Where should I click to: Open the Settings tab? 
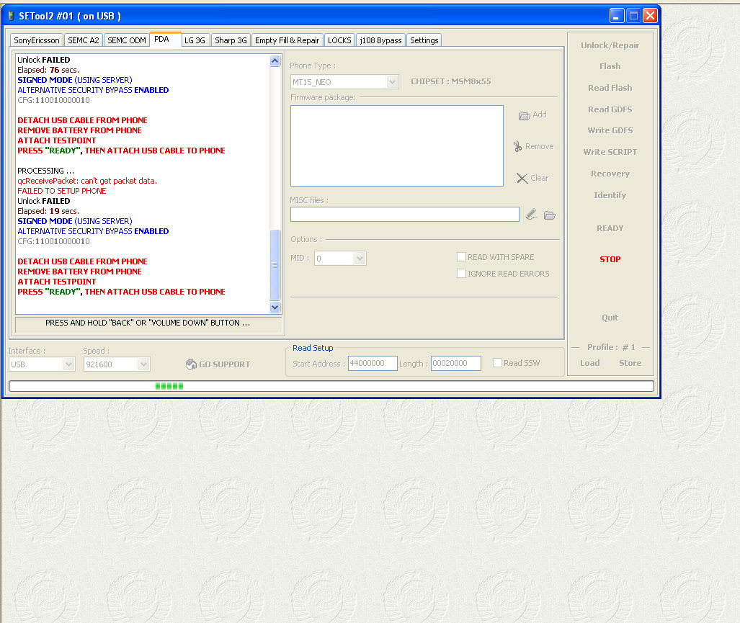click(x=424, y=40)
